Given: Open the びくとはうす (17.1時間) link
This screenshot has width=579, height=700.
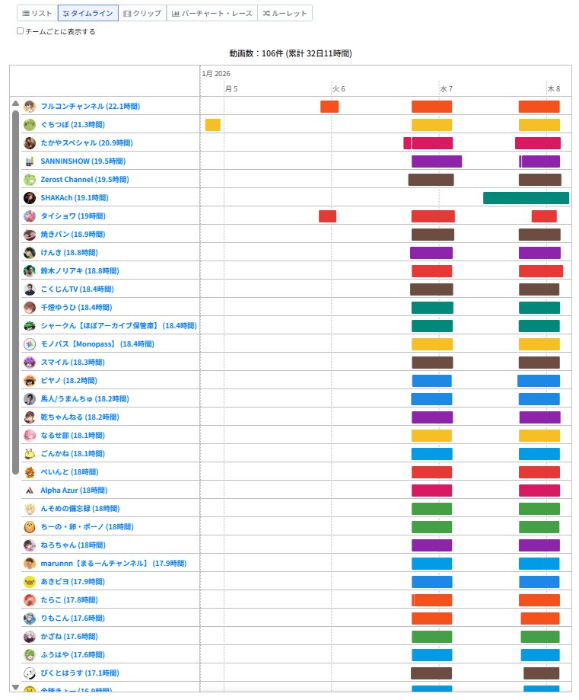Looking at the screenshot, I should click(x=80, y=673).
